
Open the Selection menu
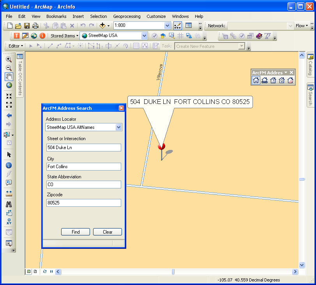click(x=98, y=16)
